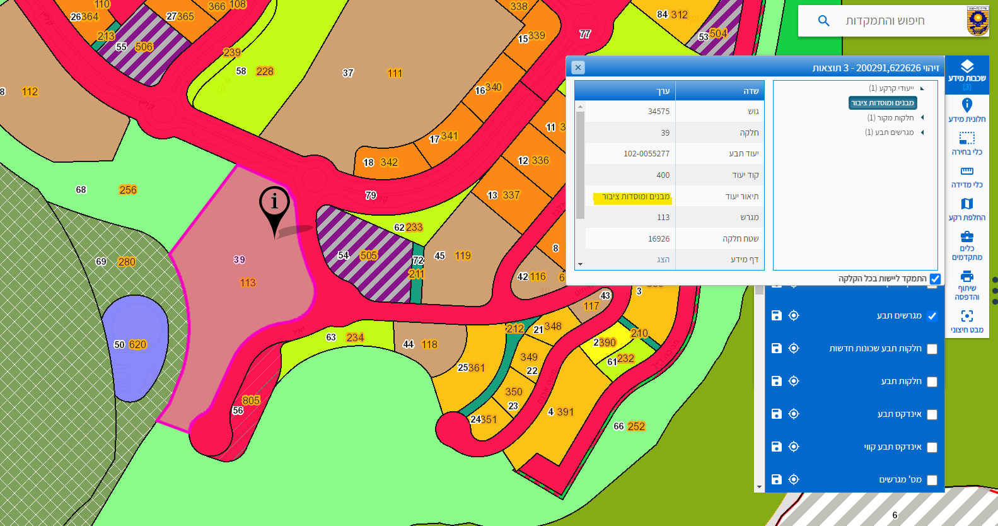Close the זיהוי results dialog

click(x=577, y=67)
